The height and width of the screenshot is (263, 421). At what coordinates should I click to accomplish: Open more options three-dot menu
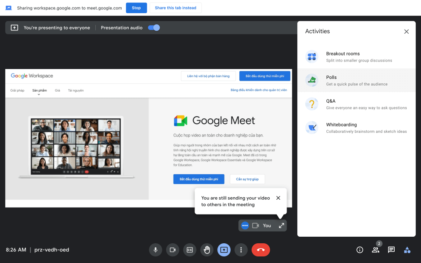pos(241,250)
